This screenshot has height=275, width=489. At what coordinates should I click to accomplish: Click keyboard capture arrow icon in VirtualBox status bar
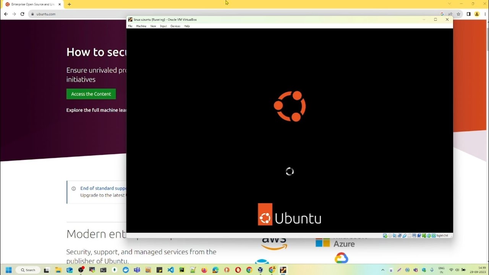tap(434, 236)
